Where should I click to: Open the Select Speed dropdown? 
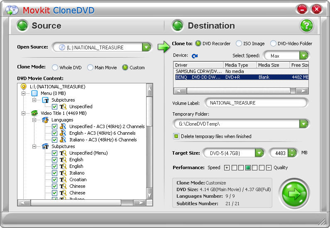click(303, 56)
